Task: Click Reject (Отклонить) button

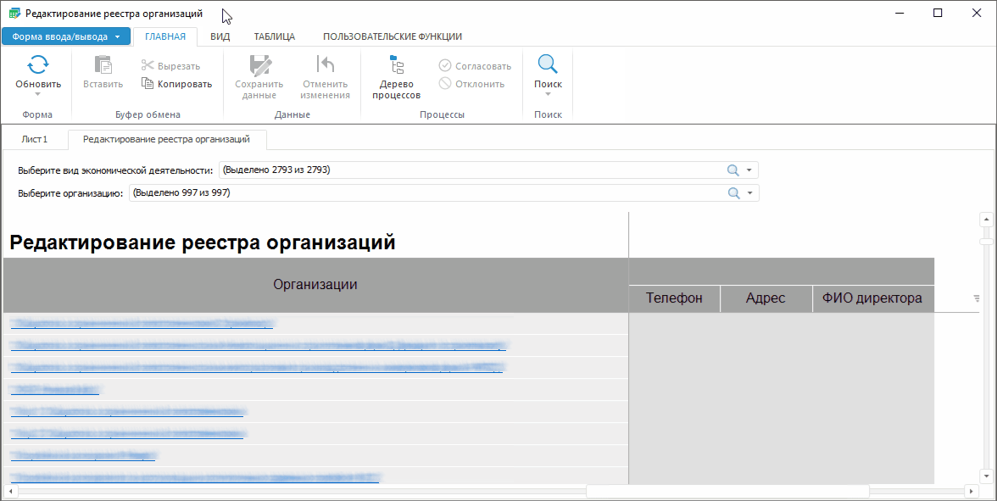Action: tap(445, 84)
